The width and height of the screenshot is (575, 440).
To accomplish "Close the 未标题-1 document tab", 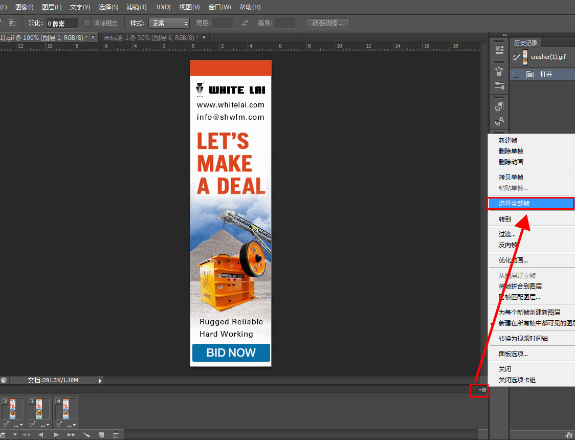I will [204, 37].
